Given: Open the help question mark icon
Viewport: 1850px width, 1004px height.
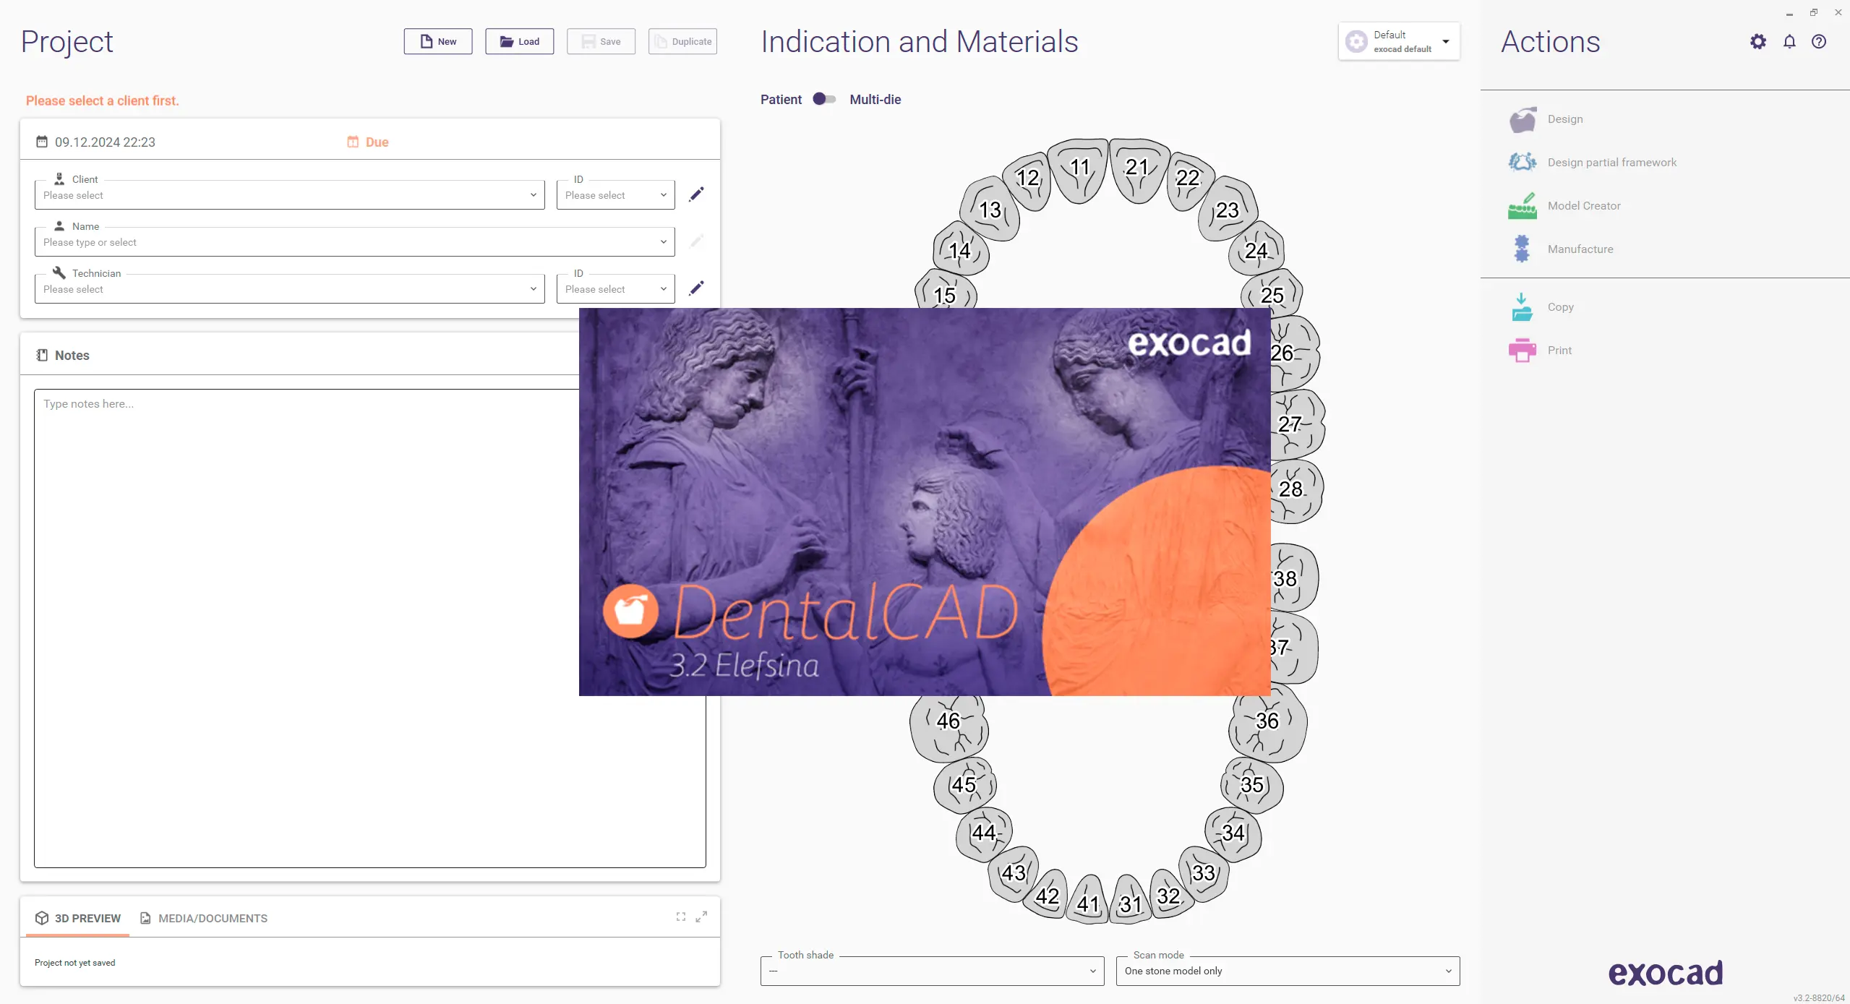Looking at the screenshot, I should (x=1819, y=42).
